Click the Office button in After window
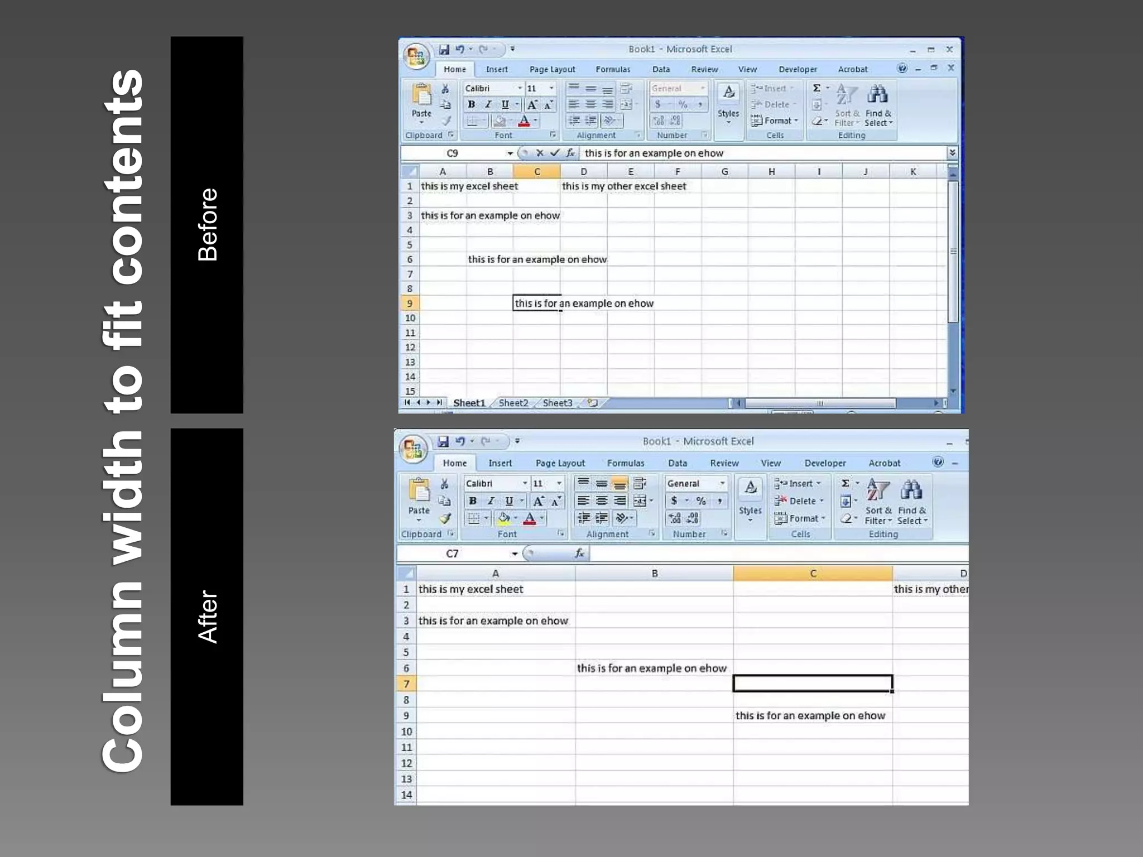1143x857 pixels. [x=414, y=449]
